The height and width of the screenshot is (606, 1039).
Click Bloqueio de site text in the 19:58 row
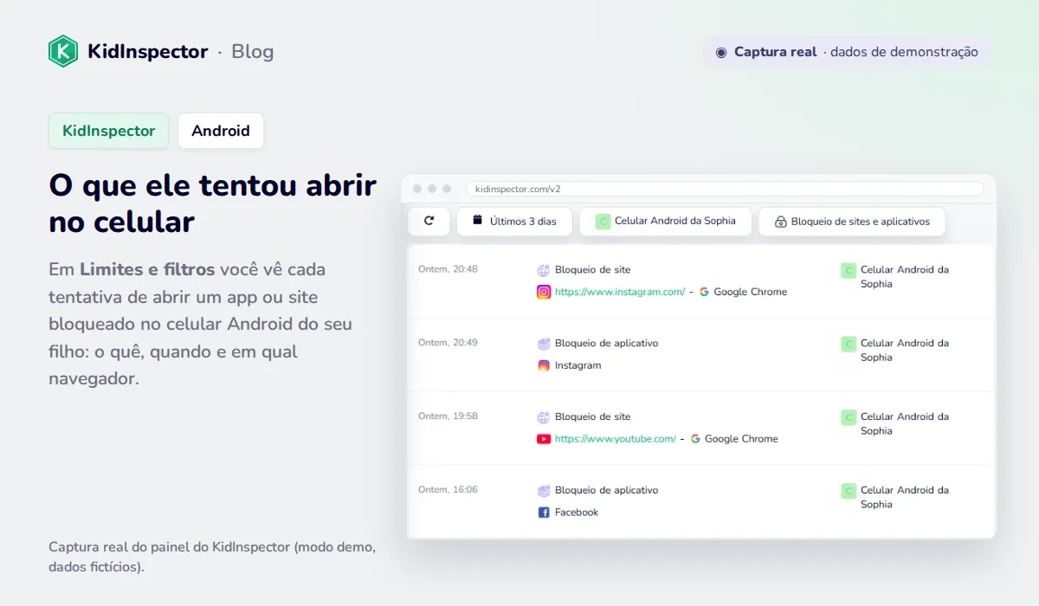(x=593, y=417)
